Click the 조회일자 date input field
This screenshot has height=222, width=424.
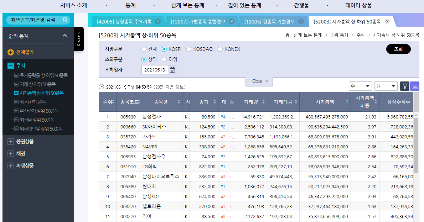[x=155, y=70]
